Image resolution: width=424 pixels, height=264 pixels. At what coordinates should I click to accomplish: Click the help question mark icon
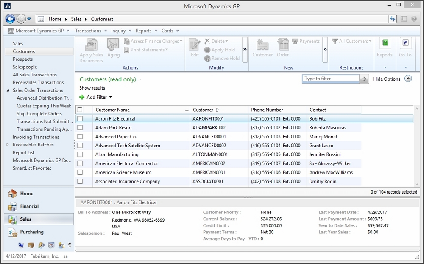tap(414, 19)
